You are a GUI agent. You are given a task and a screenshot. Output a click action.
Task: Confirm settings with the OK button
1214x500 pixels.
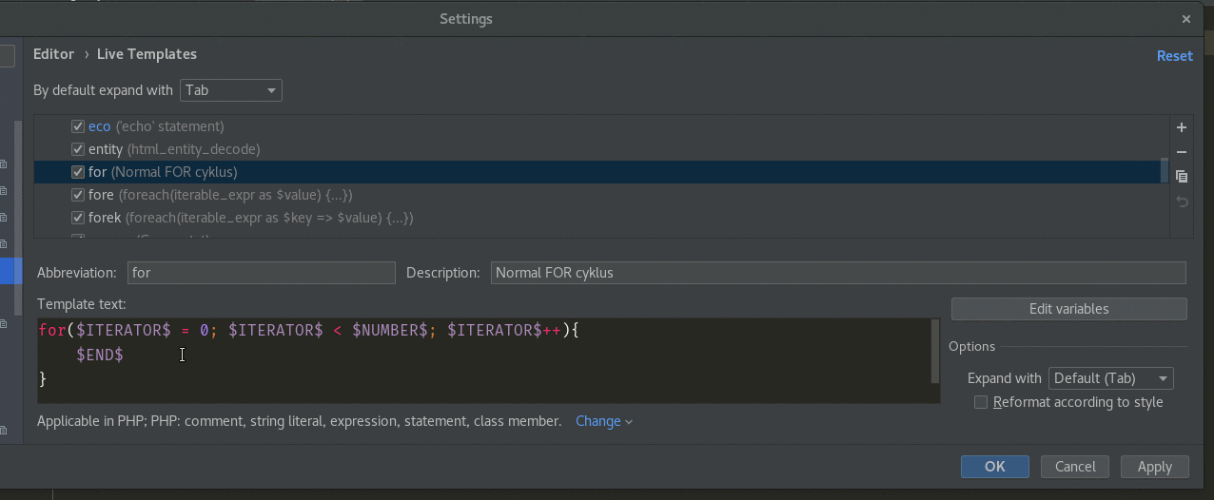coord(995,467)
